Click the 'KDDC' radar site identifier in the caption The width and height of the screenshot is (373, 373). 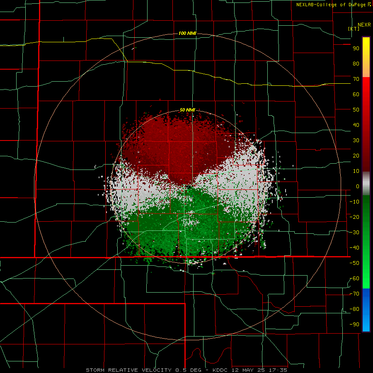(x=219, y=370)
